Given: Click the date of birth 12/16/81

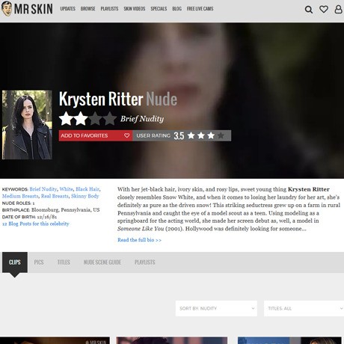Looking at the screenshot, I should (x=47, y=217).
